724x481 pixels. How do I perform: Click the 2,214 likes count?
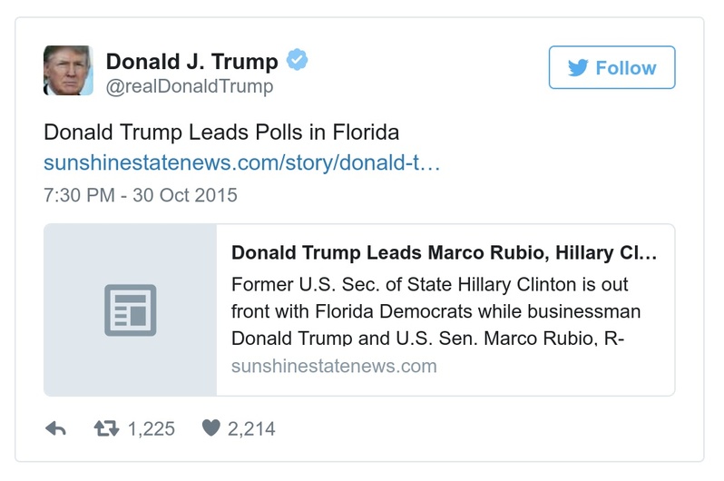tap(250, 428)
